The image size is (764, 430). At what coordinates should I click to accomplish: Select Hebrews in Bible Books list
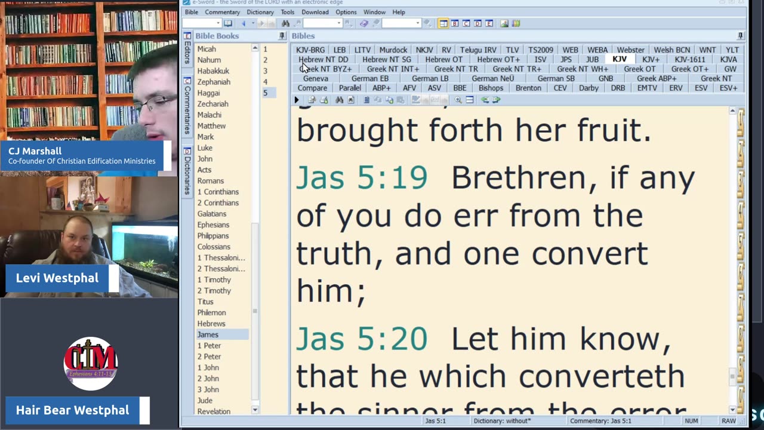pos(211,324)
